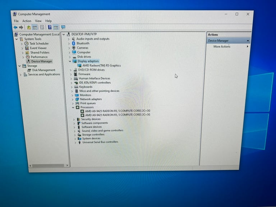
Task: Expand the System devices category
Action: (x=75, y=139)
